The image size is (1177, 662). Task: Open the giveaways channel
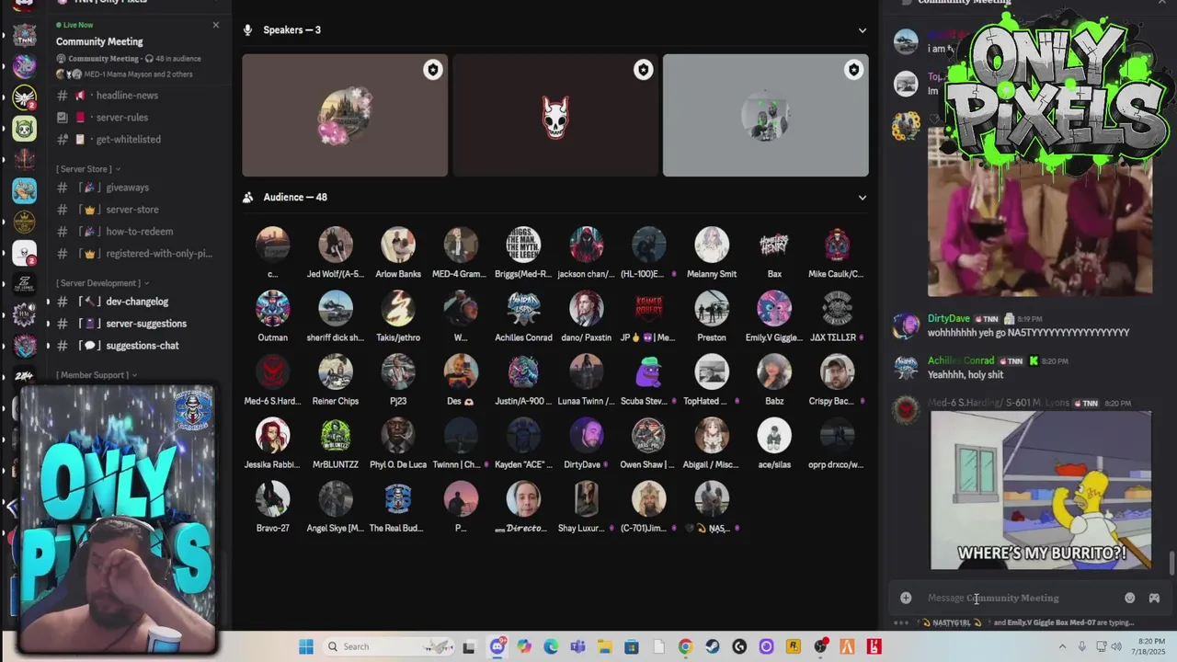pyautogui.click(x=138, y=188)
